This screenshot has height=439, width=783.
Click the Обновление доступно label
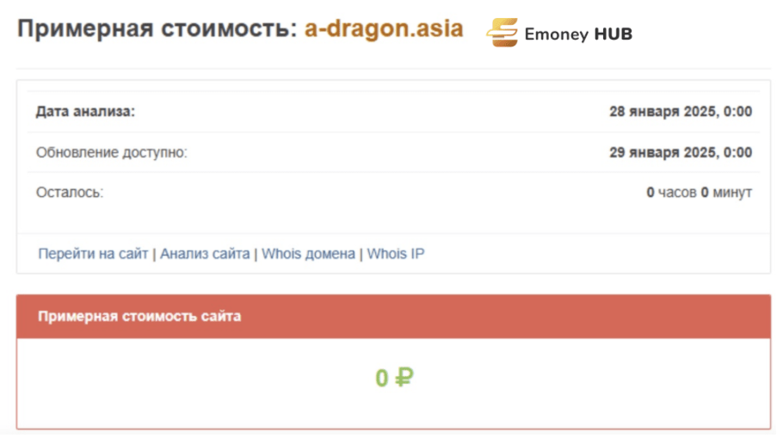point(111,152)
